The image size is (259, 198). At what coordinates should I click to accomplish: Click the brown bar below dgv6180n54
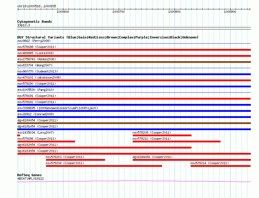point(134,123)
